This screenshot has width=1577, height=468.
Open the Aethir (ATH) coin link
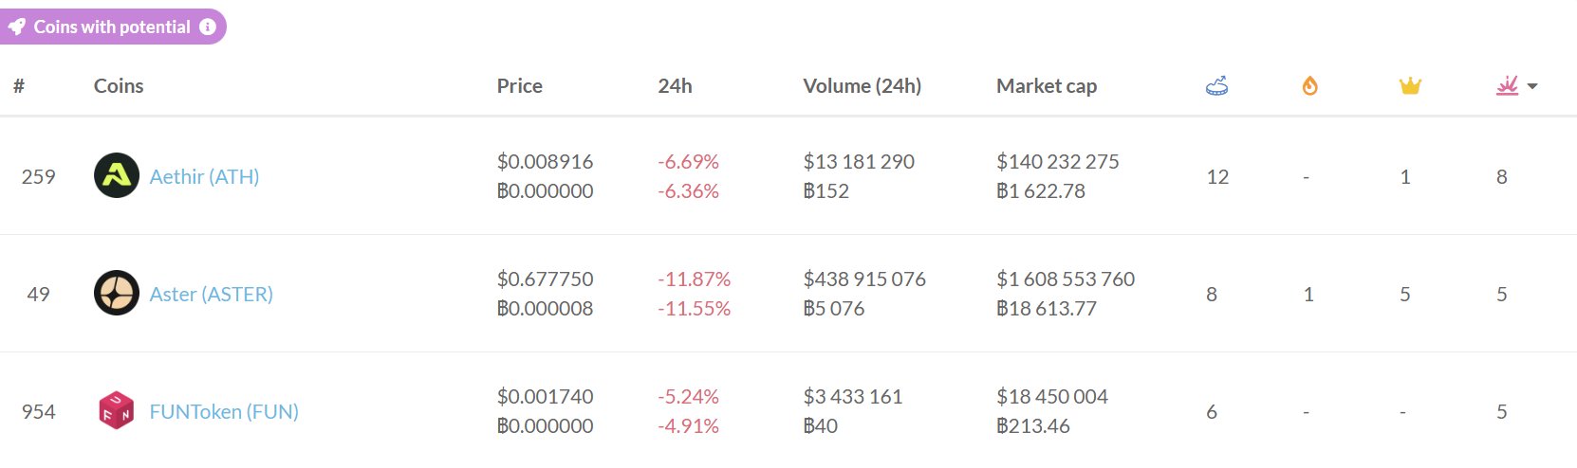click(x=204, y=176)
